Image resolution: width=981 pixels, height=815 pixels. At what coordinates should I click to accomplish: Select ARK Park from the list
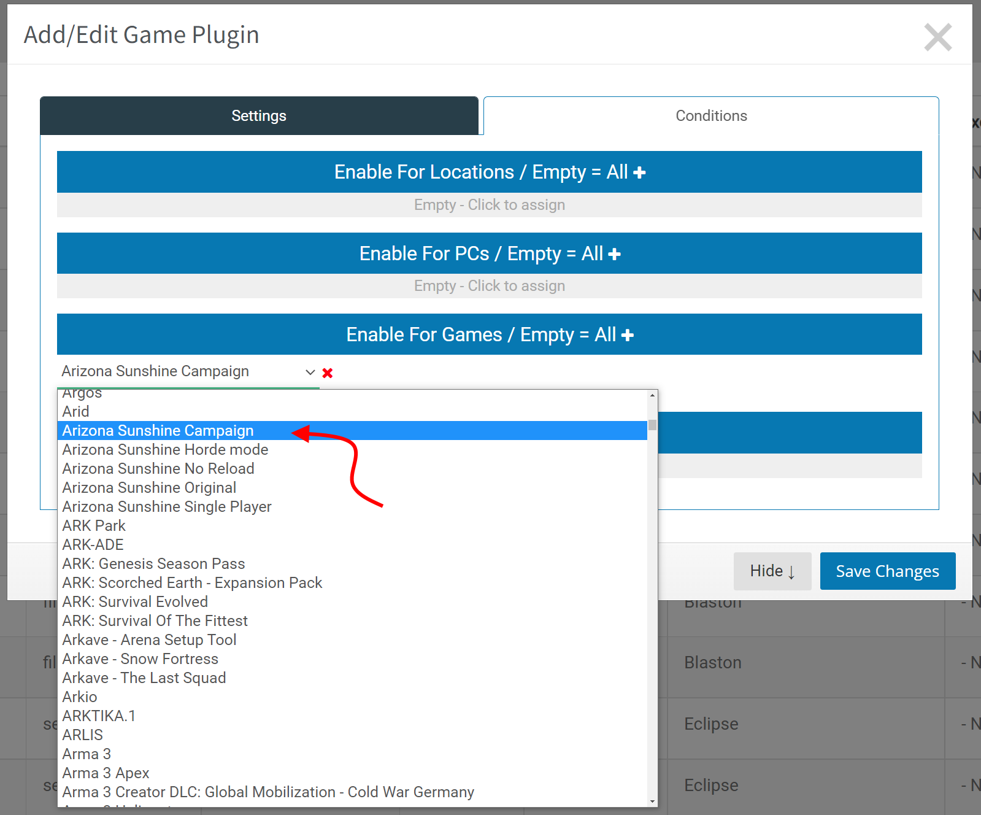[x=353, y=525]
